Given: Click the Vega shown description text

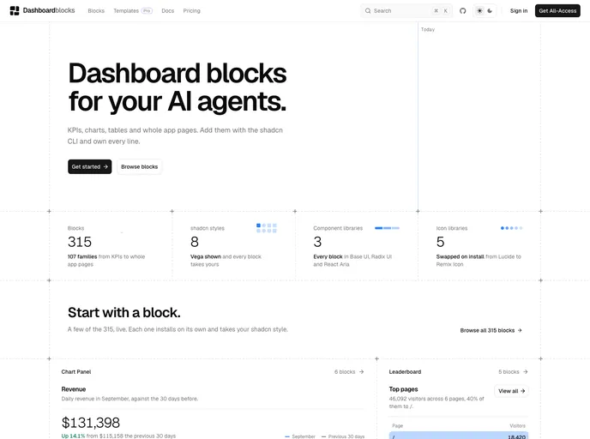Looking at the screenshot, I should click(x=226, y=261).
